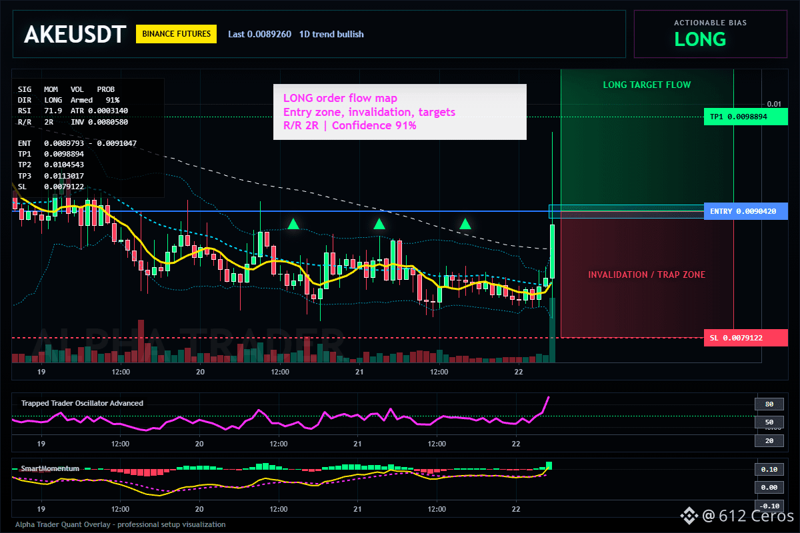Click the ENT 0.0089793 - 0.0091047 row
800x533 pixels.
(77, 143)
